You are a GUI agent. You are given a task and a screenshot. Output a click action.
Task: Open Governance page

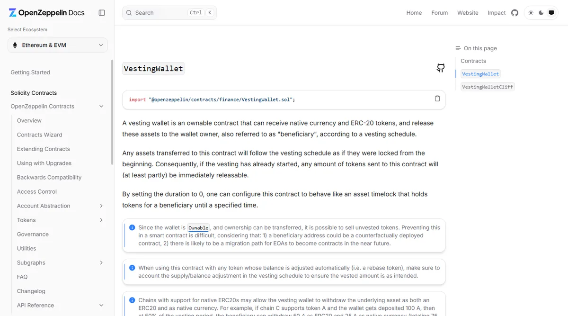[x=33, y=235]
